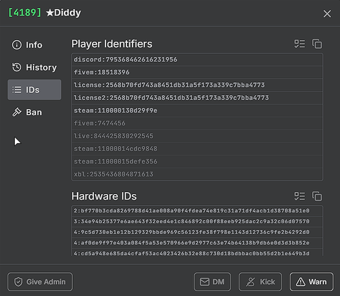Copy all Player Identifiers
The image size is (340, 296).
point(317,44)
